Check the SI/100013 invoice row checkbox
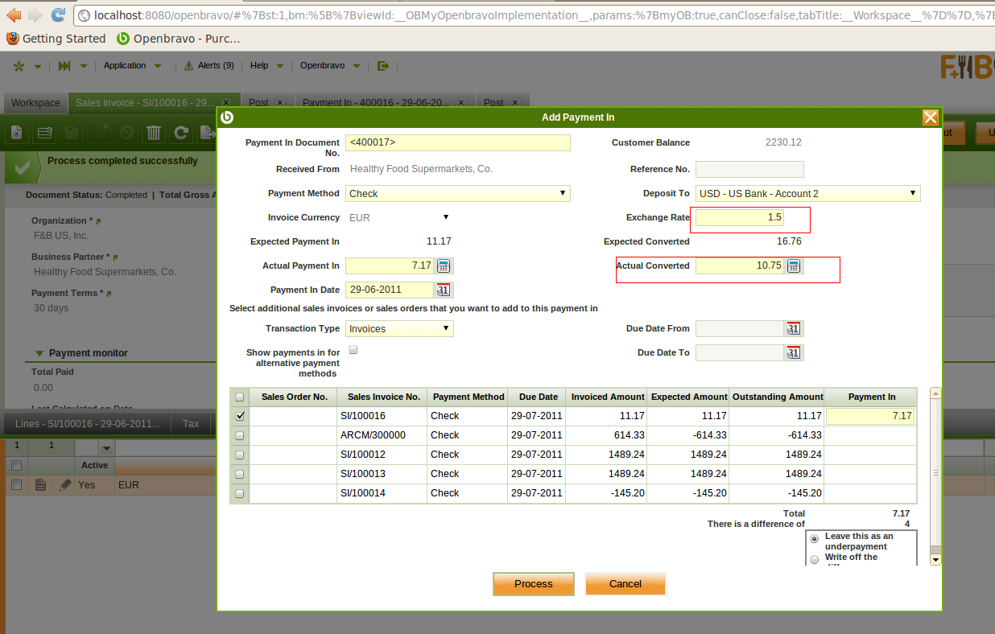The height and width of the screenshot is (634, 995). click(239, 474)
